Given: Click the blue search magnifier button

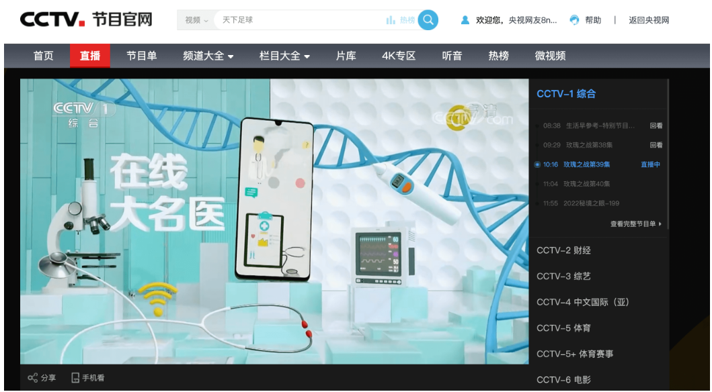Looking at the screenshot, I should 428,20.
